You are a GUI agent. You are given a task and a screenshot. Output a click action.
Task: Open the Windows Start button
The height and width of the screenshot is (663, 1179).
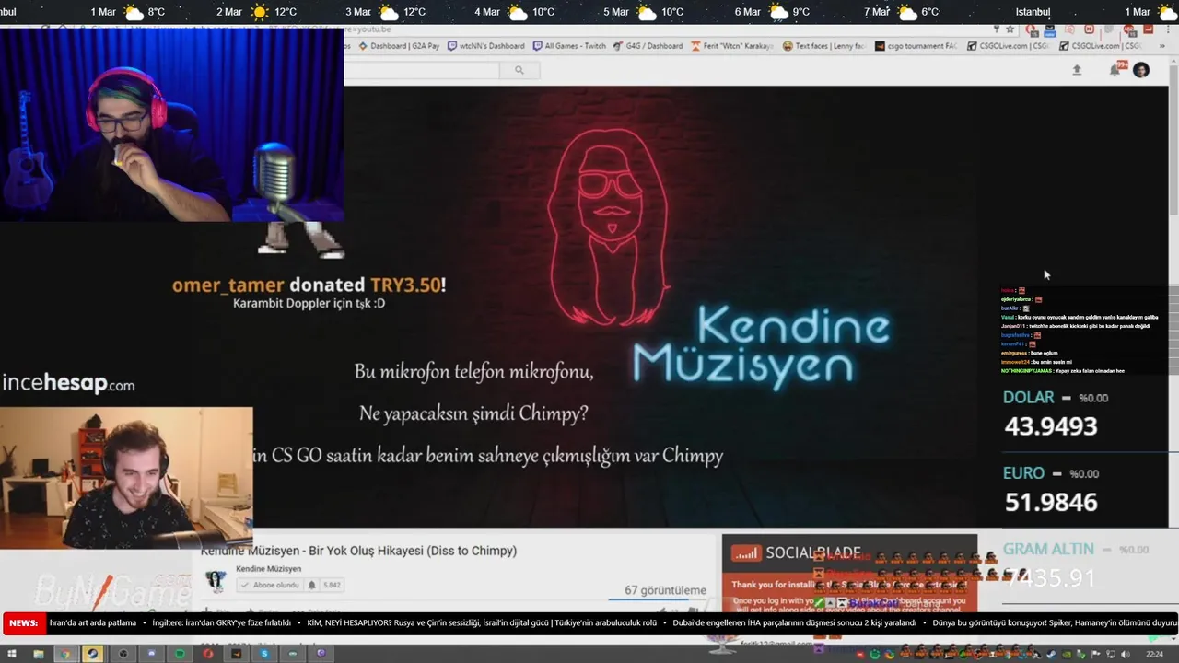[x=10, y=654]
